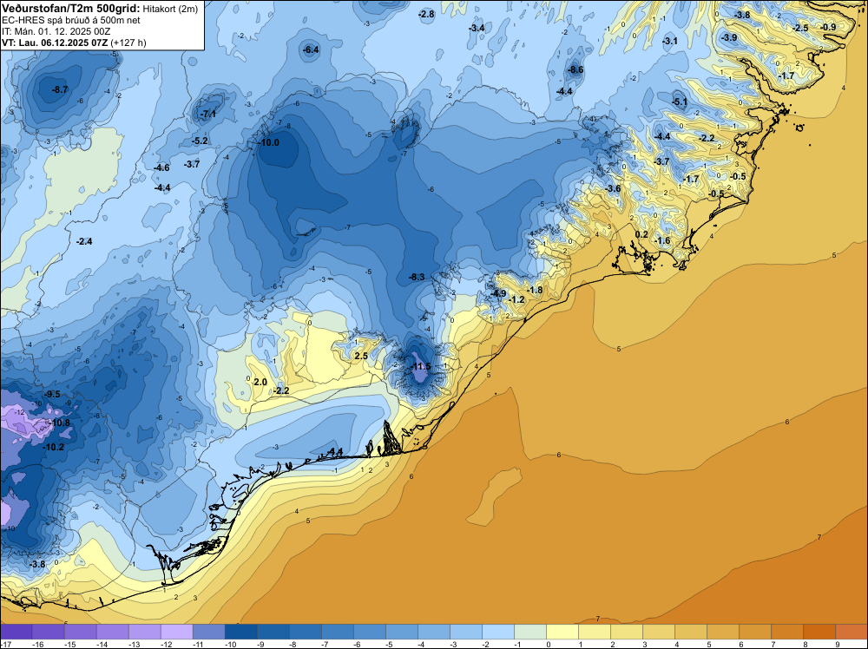Select the -5.1 temperature value
This screenshot has height=649, width=868.
pyautogui.click(x=680, y=102)
